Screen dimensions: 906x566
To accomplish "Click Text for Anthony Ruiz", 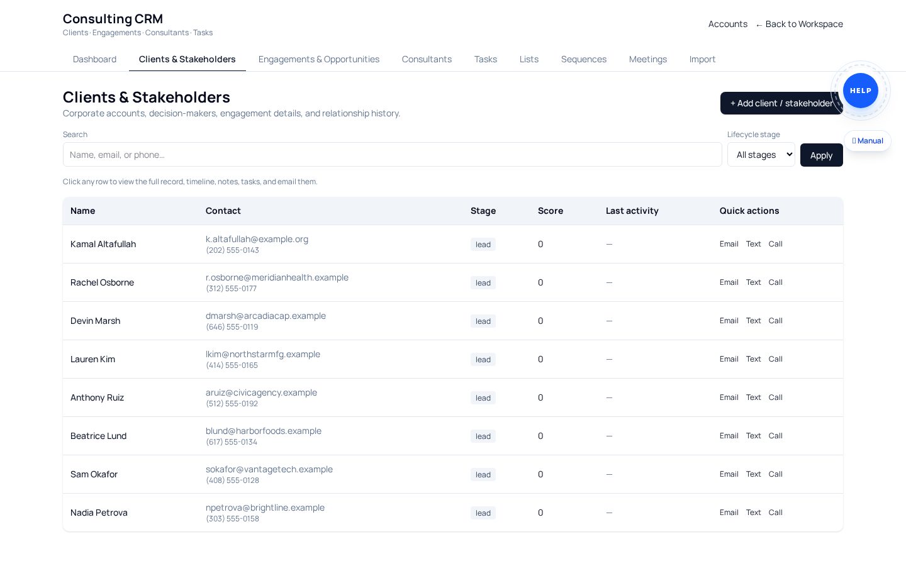I will (x=753, y=397).
